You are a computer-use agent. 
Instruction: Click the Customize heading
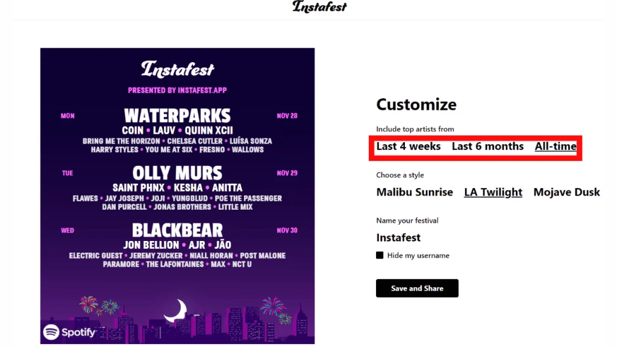(416, 104)
